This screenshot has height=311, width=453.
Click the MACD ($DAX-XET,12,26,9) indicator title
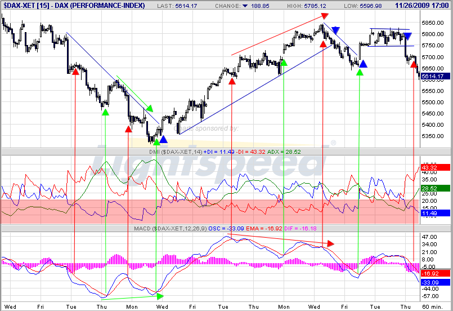click(x=171, y=229)
